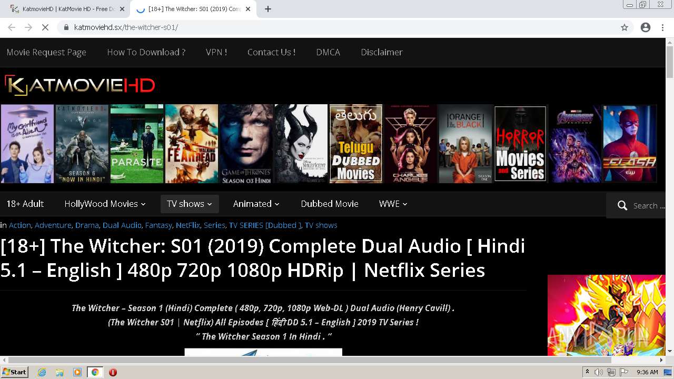The width and height of the screenshot is (674, 379).
Task: Open the Fear the Walking Dead poster
Action: point(192,144)
